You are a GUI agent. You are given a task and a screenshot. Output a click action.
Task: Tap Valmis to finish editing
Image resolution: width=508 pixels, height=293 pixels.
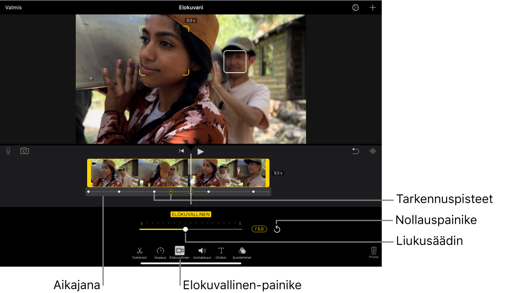coord(13,7)
